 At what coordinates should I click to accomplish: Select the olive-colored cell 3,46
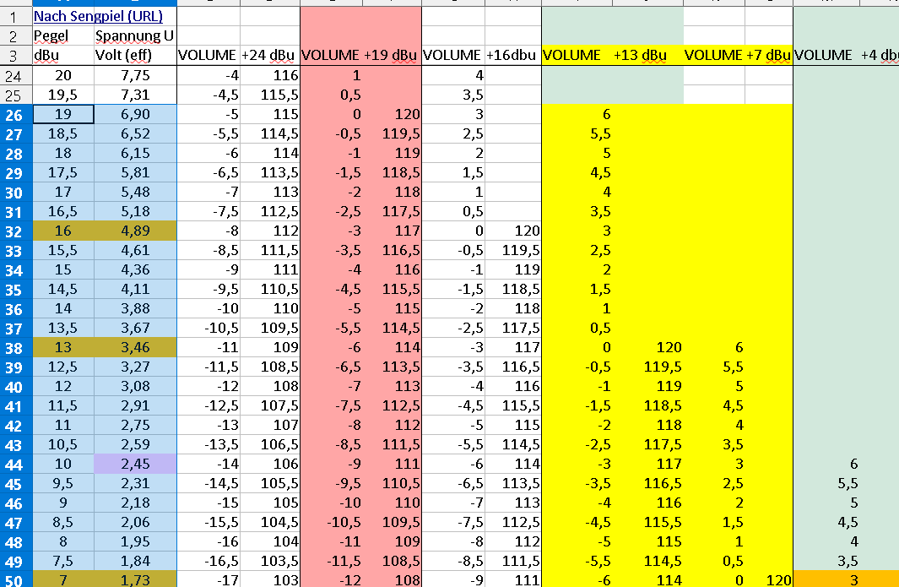135,348
